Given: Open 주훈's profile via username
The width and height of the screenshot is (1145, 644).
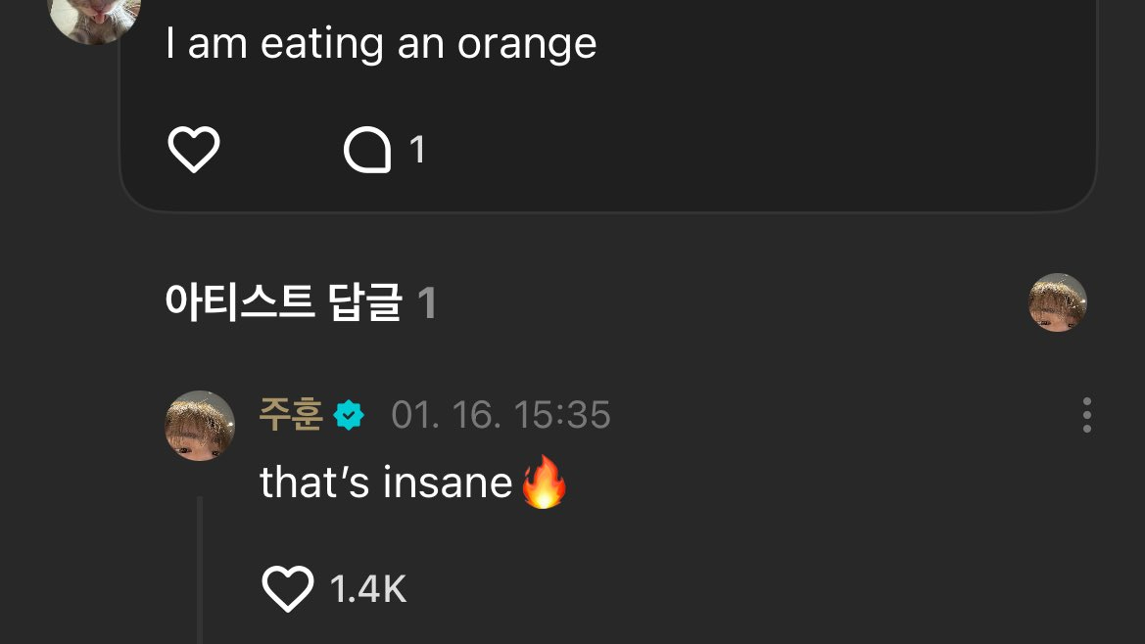Looking at the screenshot, I should [x=291, y=415].
